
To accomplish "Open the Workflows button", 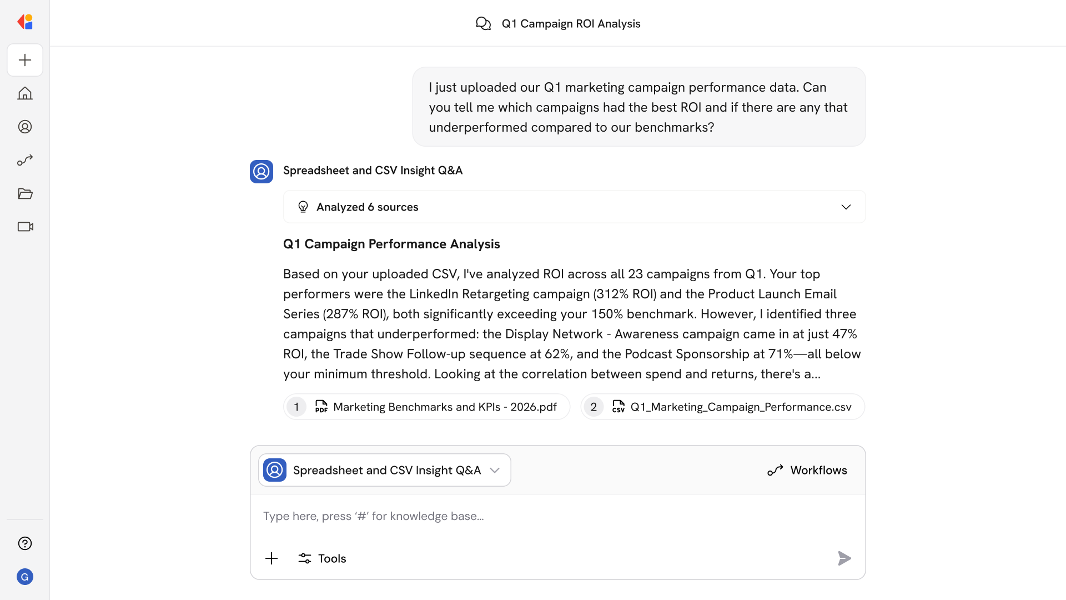I will pyautogui.click(x=807, y=469).
